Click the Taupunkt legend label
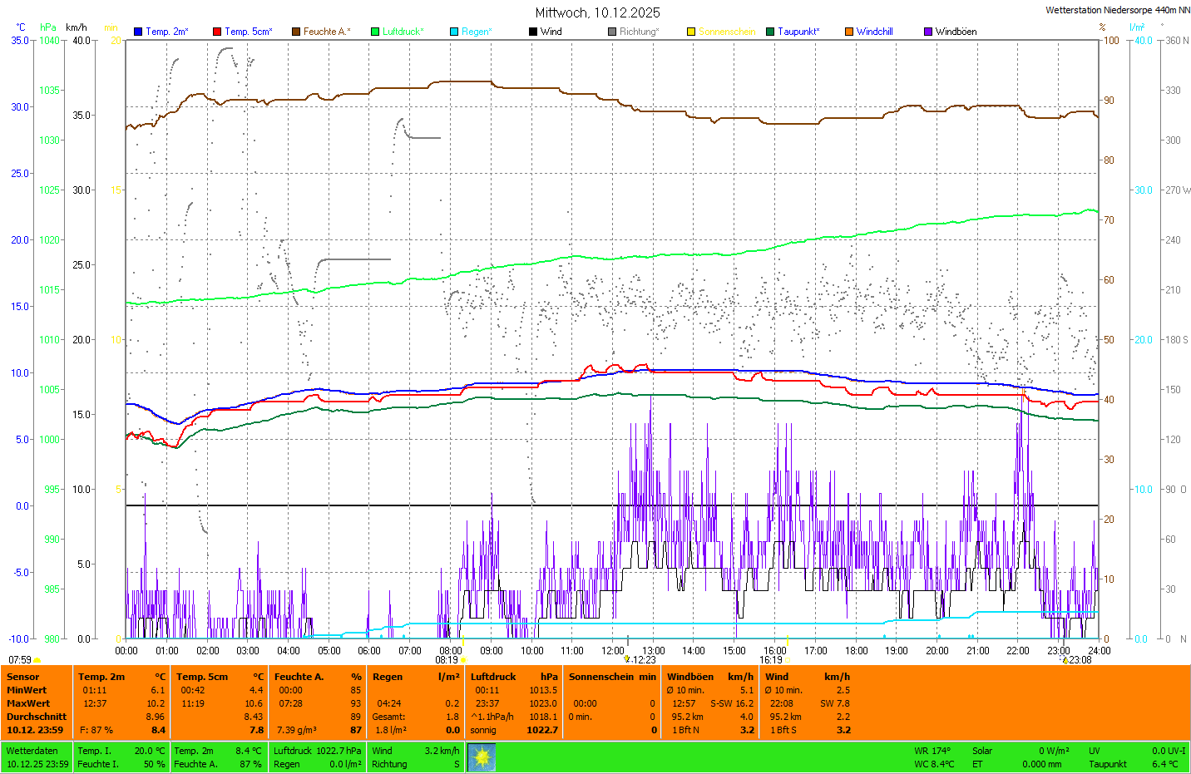This screenshot has width=1191, height=774. tap(798, 32)
